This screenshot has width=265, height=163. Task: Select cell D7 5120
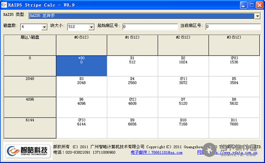click(x=183, y=107)
